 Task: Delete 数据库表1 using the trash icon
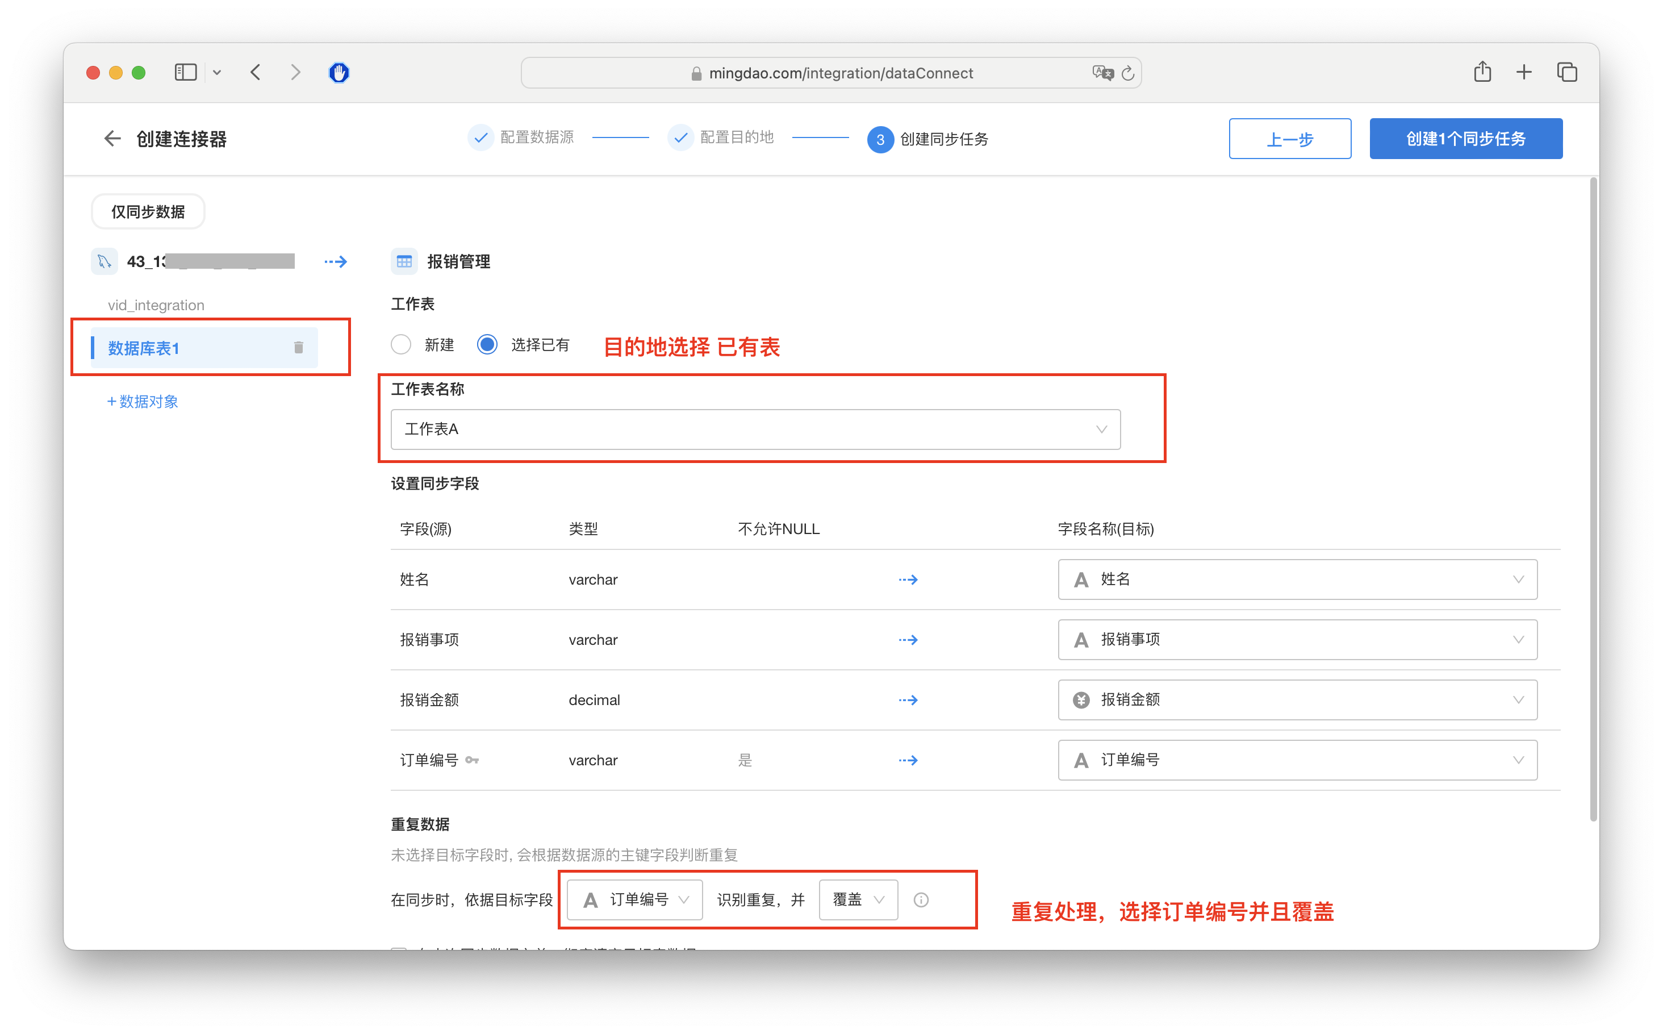[x=298, y=348]
